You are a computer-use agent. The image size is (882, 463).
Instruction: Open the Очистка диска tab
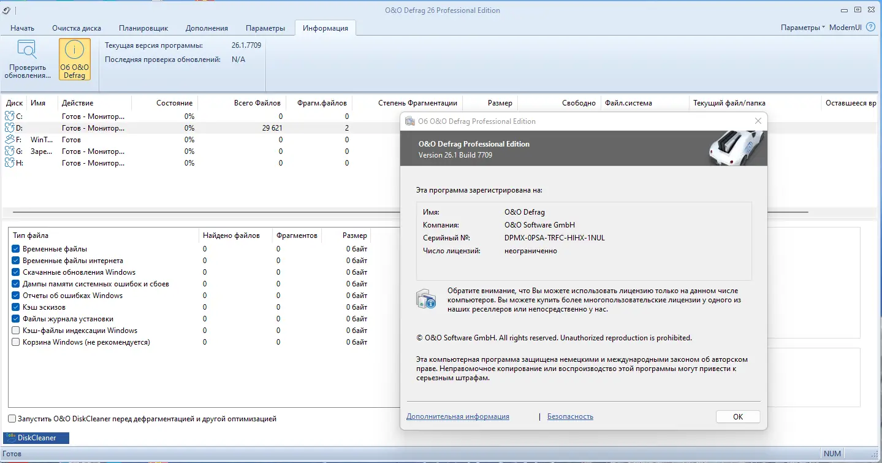(x=76, y=28)
